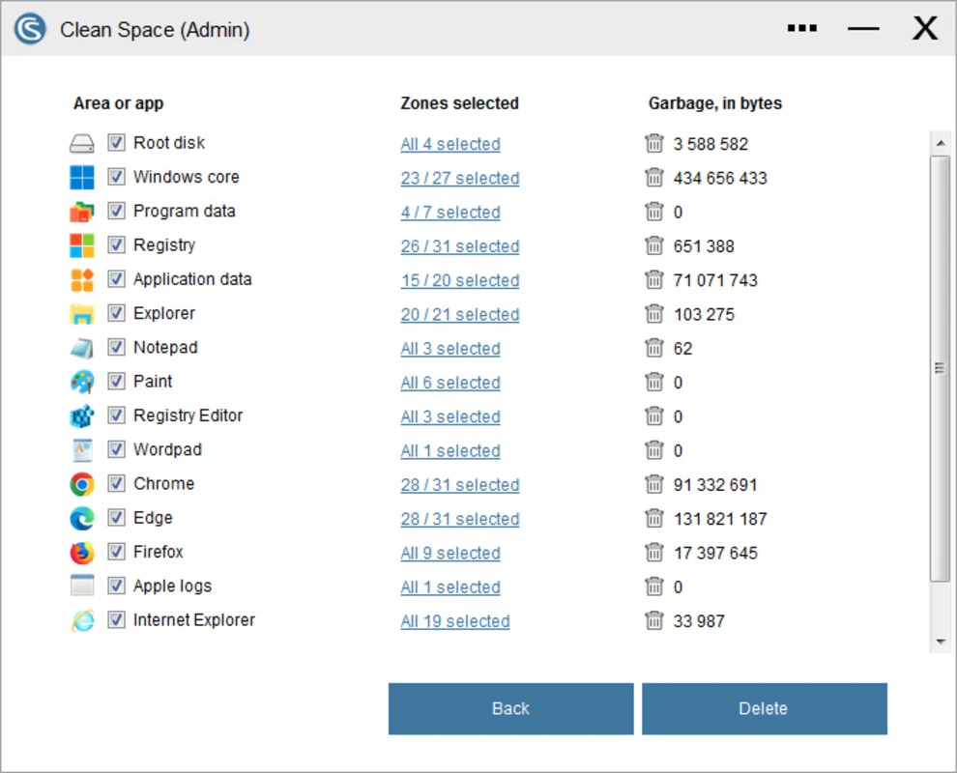Click the Clean Space logo in the title bar

(27, 28)
